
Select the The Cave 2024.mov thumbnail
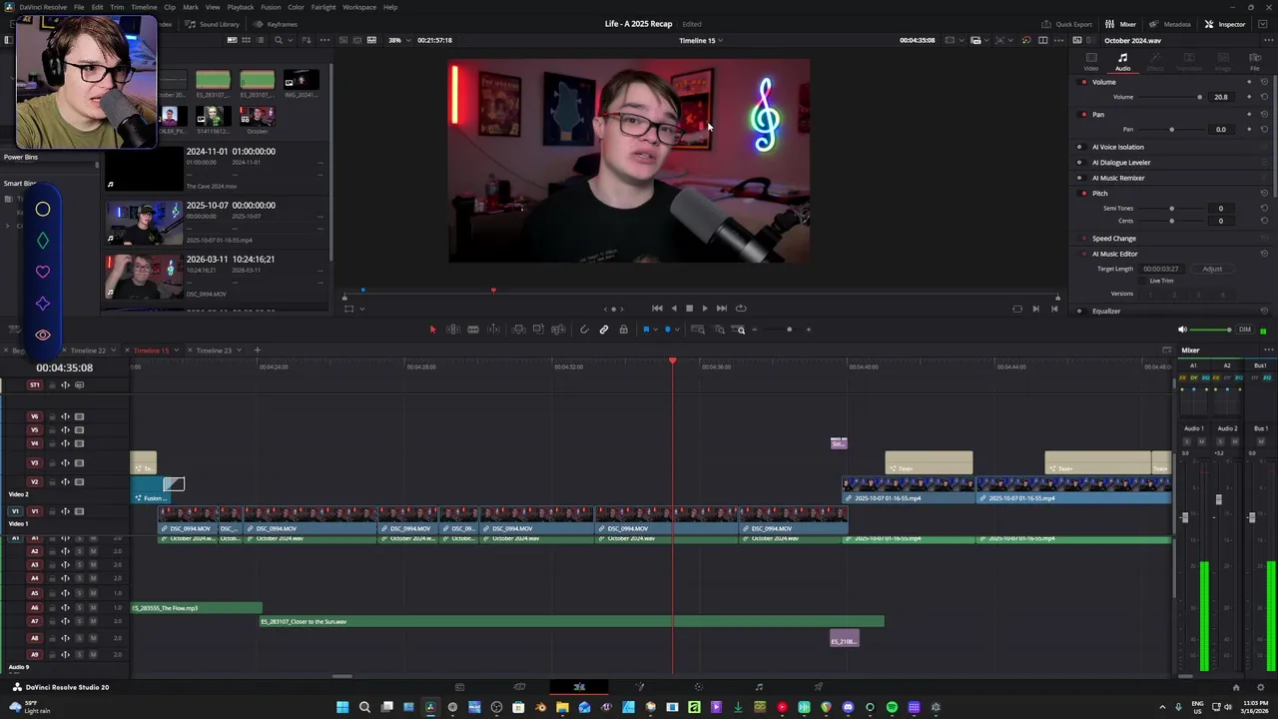(x=144, y=169)
